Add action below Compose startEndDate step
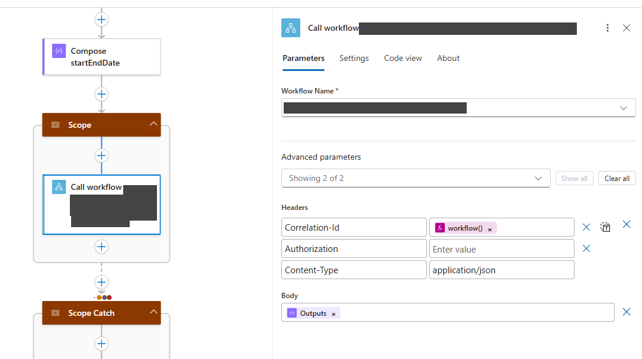Screen dimensions: 642x359 click(x=102, y=94)
